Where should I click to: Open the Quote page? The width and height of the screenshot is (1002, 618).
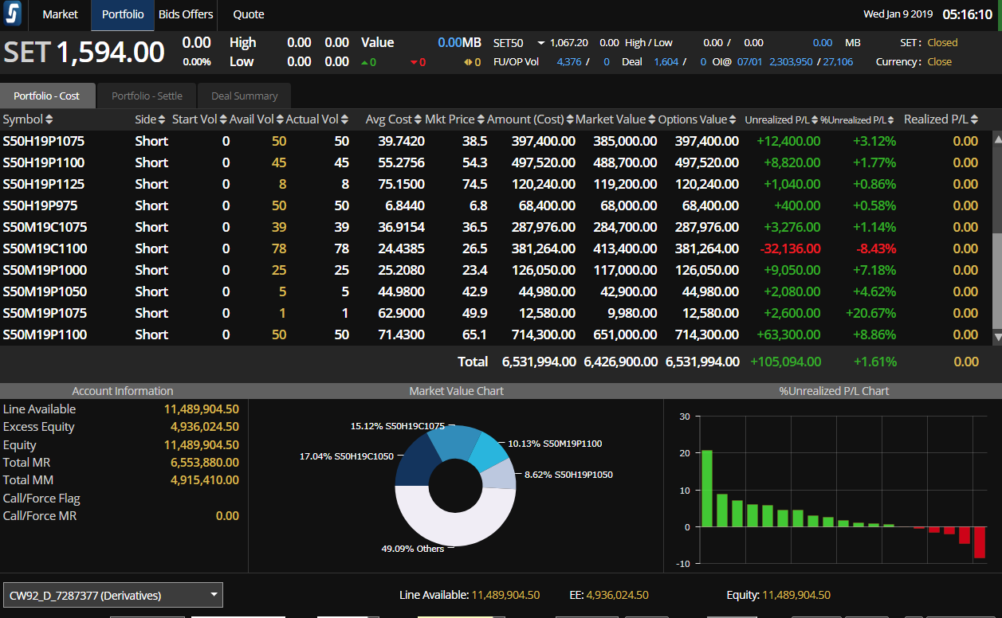click(248, 14)
